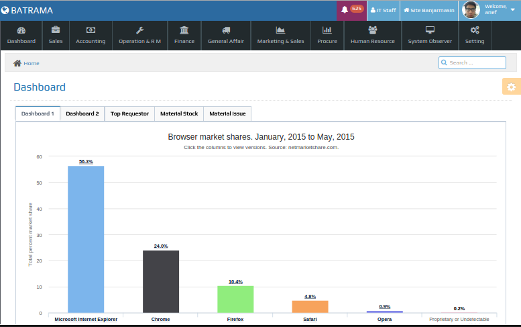
Task: Open the Finance bank icon menu
Action: (184, 30)
